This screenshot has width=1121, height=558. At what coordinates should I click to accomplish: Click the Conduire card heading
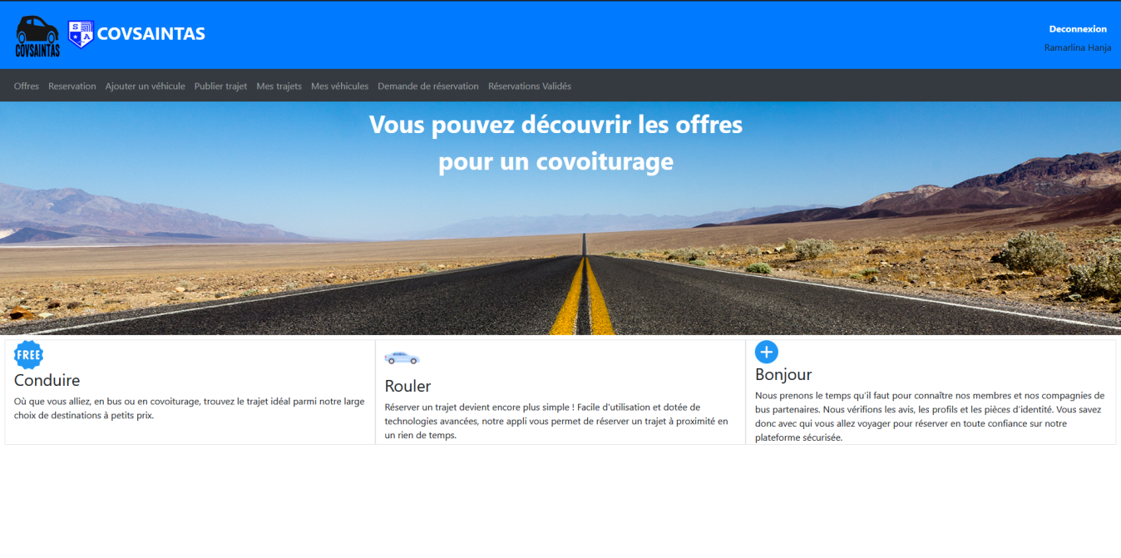(47, 381)
